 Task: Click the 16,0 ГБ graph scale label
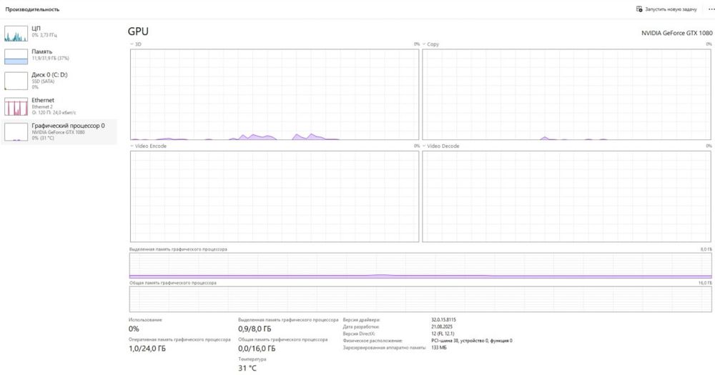(705, 283)
